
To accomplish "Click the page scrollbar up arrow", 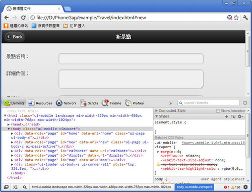I will point(248,33).
